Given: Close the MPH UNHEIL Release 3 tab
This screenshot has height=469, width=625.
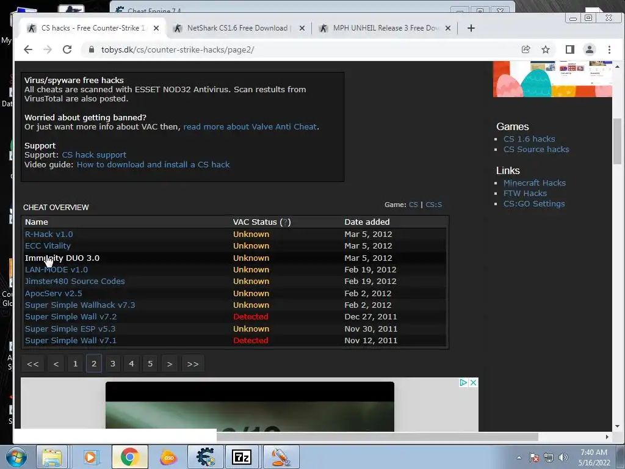Looking at the screenshot, I should 448,28.
